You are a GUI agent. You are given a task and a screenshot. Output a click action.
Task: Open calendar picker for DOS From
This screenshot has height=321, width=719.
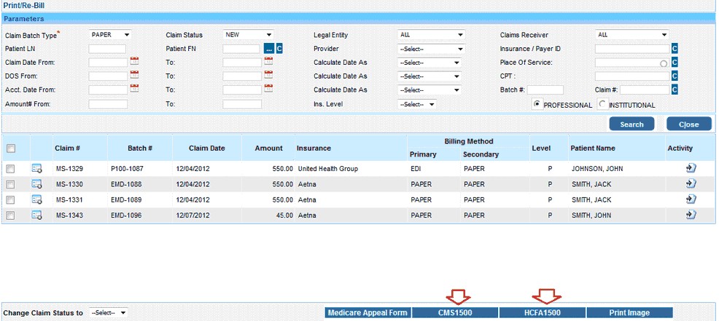click(x=134, y=76)
